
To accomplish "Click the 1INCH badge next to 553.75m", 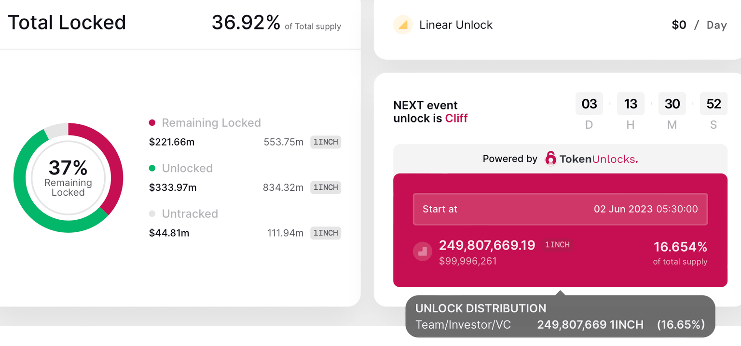I will [326, 142].
